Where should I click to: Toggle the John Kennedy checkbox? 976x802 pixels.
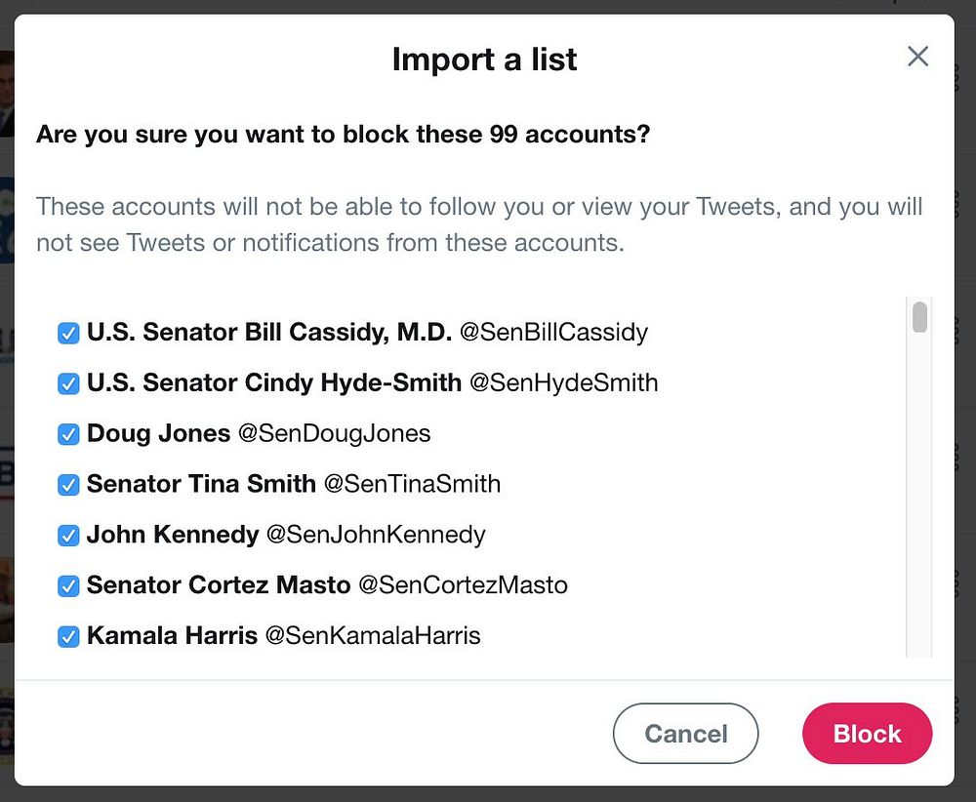tap(68, 536)
